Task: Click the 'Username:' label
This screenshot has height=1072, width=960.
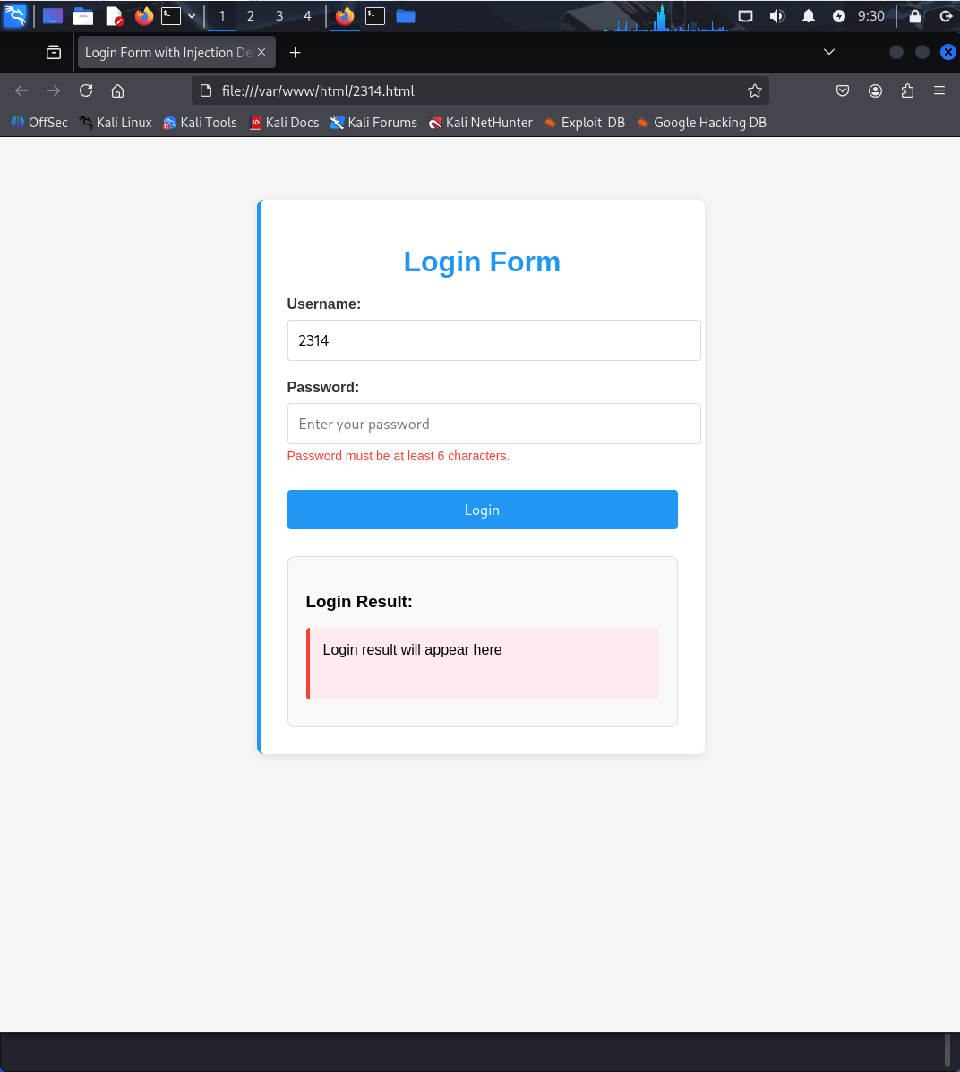Action: click(x=323, y=304)
